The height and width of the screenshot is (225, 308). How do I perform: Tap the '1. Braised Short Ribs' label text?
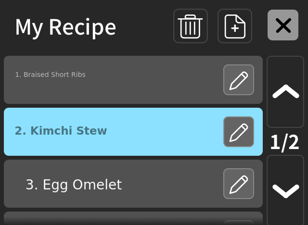tap(51, 75)
